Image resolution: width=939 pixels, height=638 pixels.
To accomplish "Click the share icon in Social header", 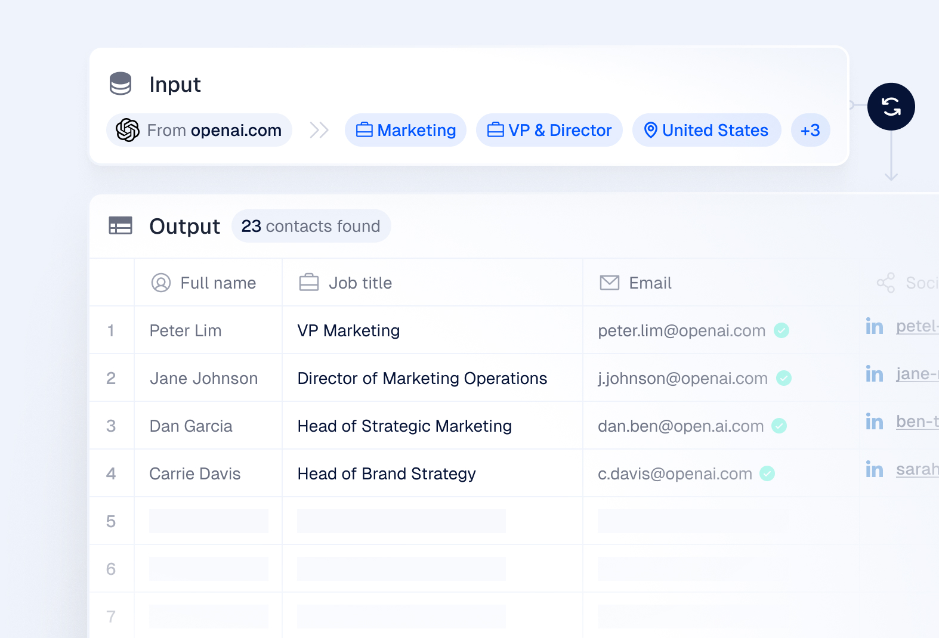I will click(x=886, y=283).
